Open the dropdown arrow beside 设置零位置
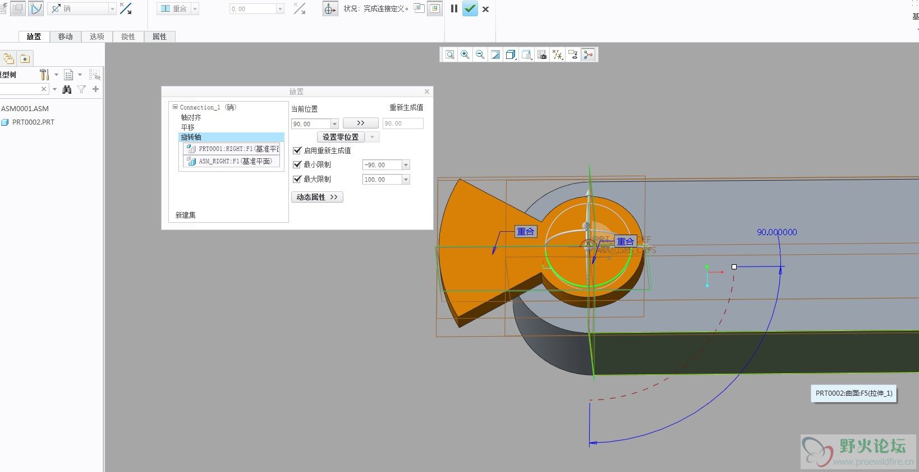Screen dimensions: 919x472 [373, 137]
